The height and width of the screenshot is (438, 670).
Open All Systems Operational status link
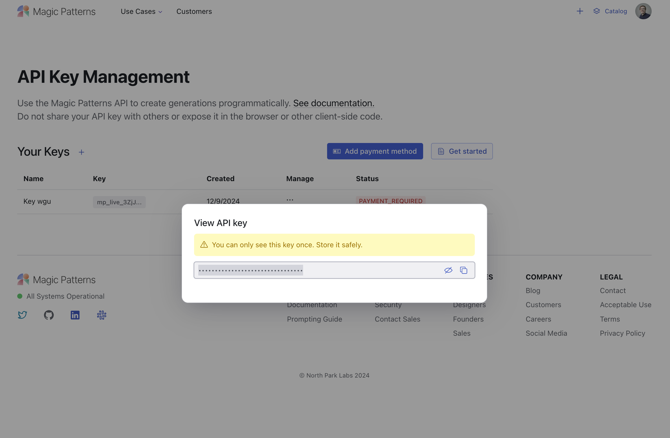tap(61, 296)
